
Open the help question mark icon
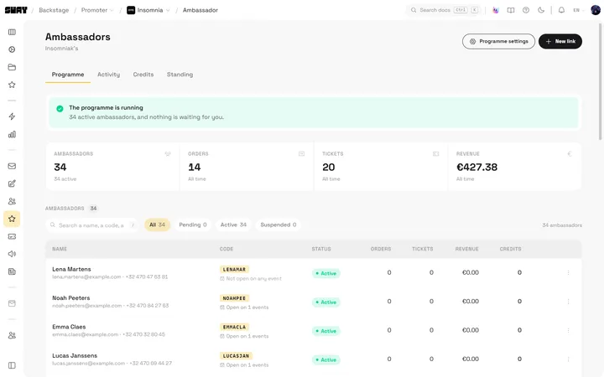pos(526,10)
